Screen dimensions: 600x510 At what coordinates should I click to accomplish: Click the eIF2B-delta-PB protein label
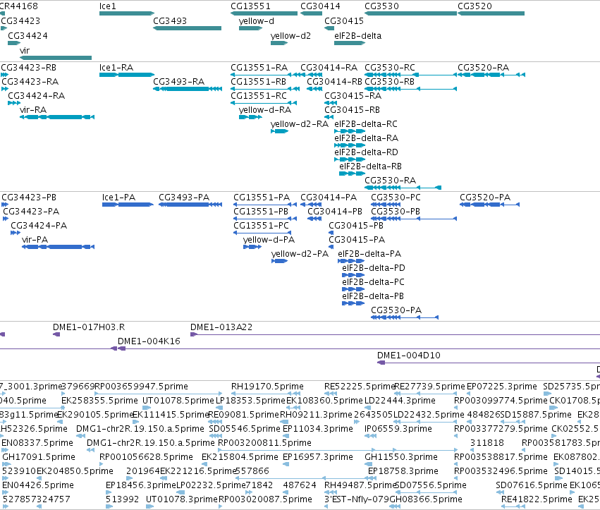(373, 296)
